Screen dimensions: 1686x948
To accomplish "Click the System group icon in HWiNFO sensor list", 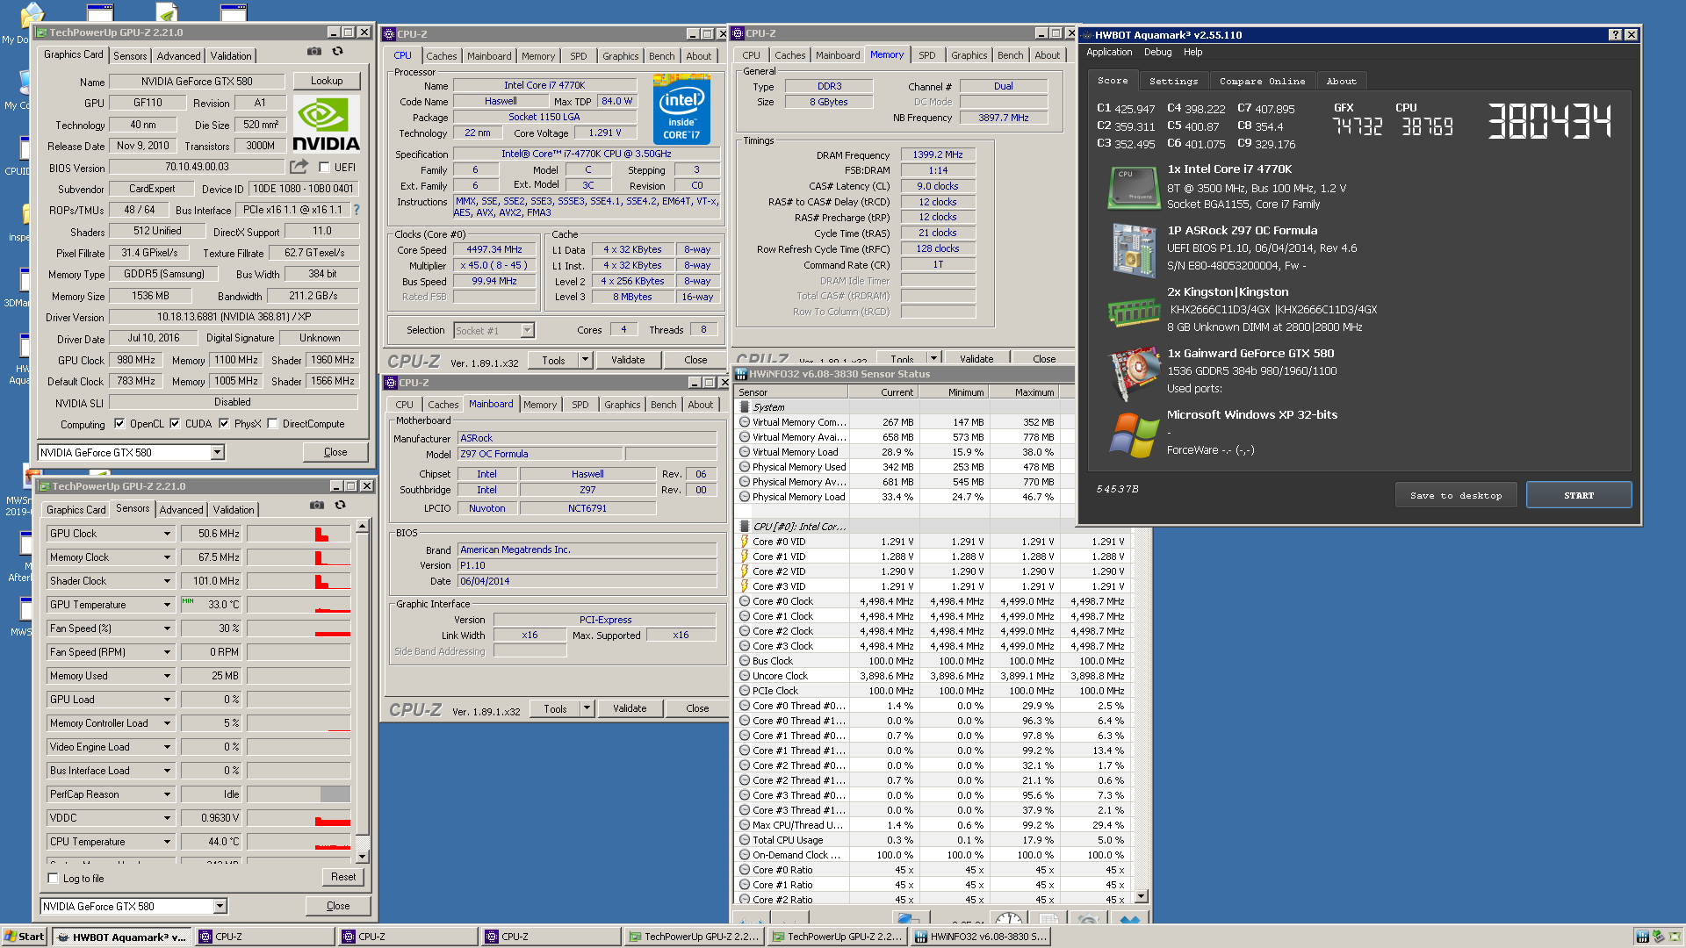I will [745, 407].
